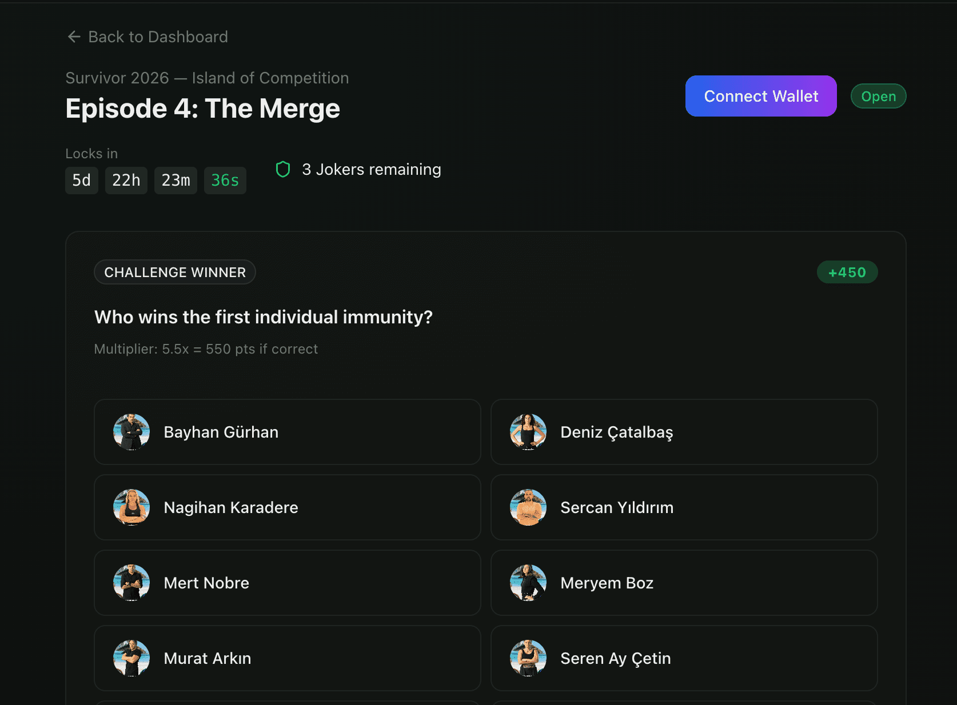Click Bayhan Gürhan's avatar image

(x=131, y=432)
